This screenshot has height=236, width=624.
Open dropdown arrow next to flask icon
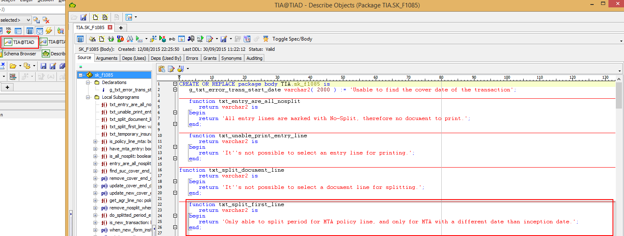(x=187, y=69)
